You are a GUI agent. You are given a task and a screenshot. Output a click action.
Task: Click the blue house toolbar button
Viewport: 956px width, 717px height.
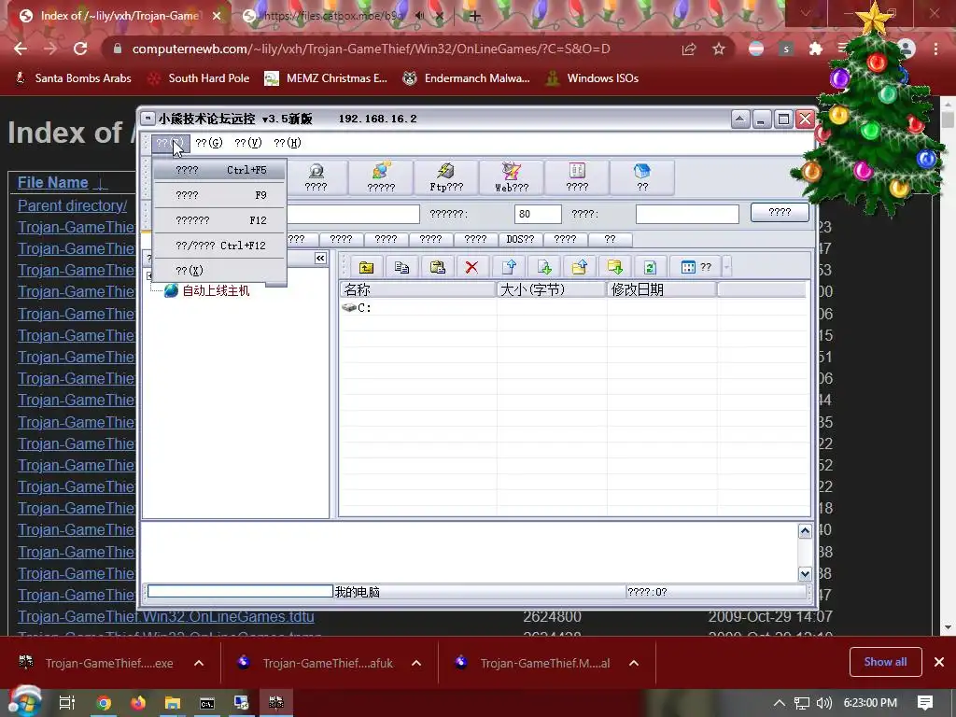coord(642,177)
